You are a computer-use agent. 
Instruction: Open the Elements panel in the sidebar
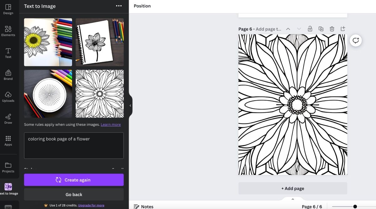(x=8, y=30)
